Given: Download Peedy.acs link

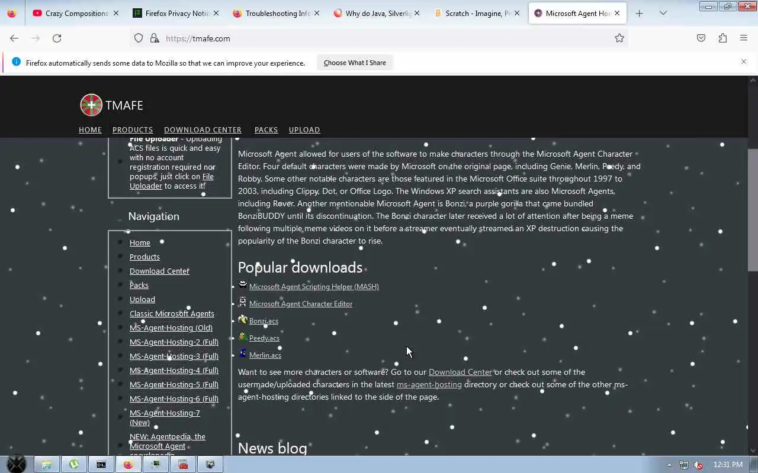Looking at the screenshot, I should [x=264, y=338].
